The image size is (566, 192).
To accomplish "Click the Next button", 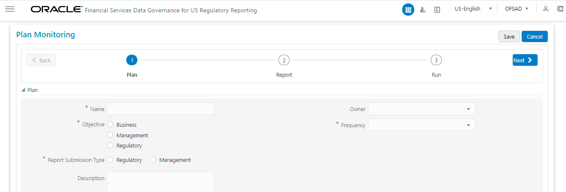I will tap(525, 60).
